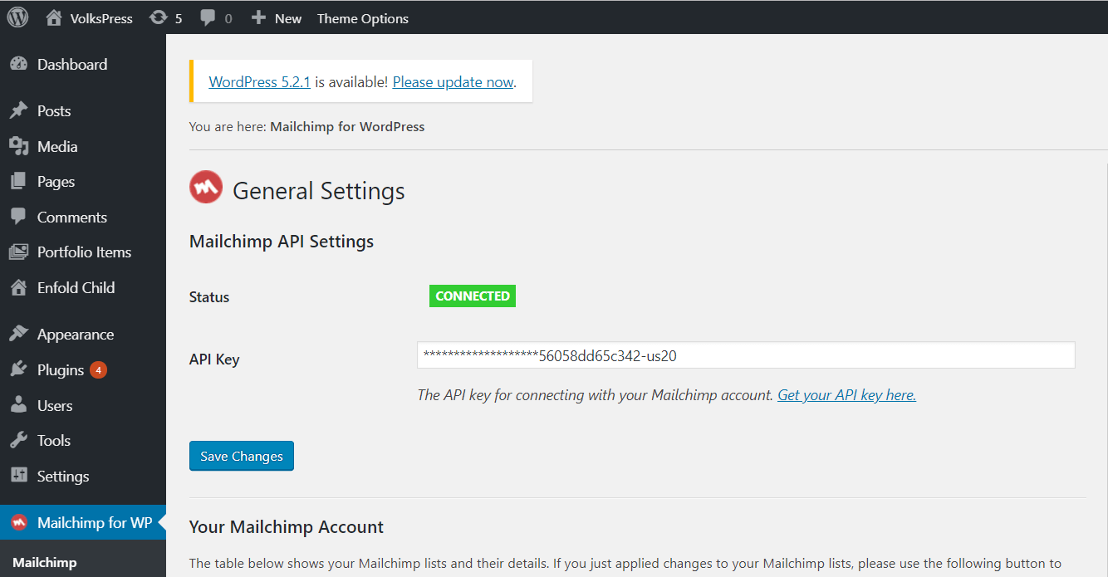The width and height of the screenshot is (1108, 577).
Task: Open the updates screen via the arrows icon
Action: point(156,17)
